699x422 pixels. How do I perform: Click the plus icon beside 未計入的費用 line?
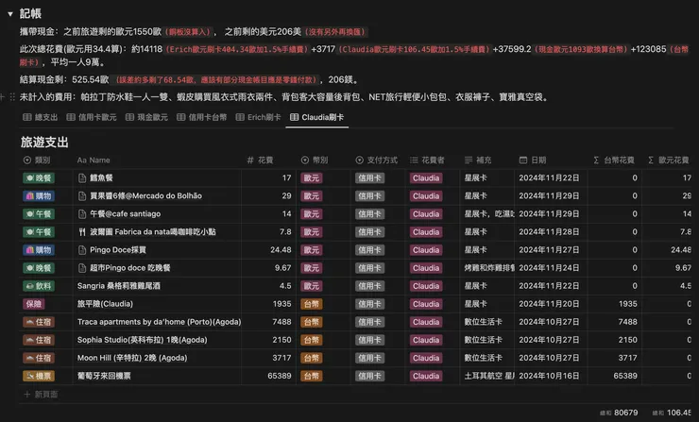tap(3, 96)
